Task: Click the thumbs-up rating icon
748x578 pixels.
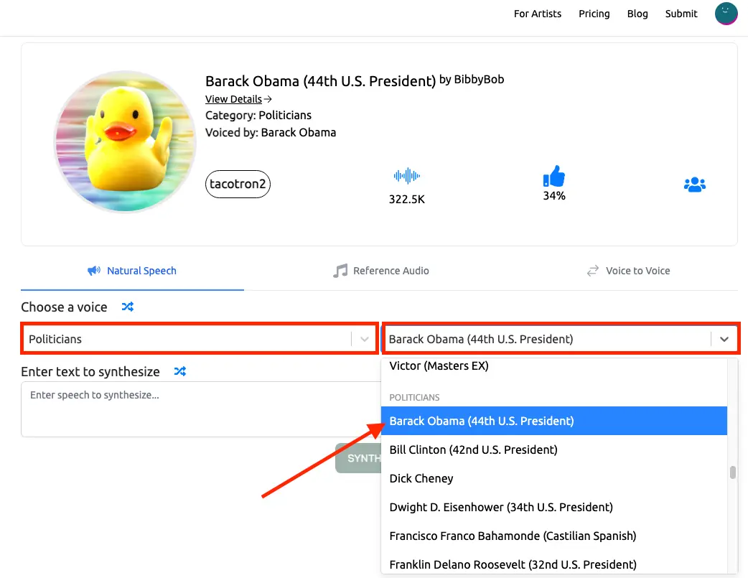Action: point(554,176)
